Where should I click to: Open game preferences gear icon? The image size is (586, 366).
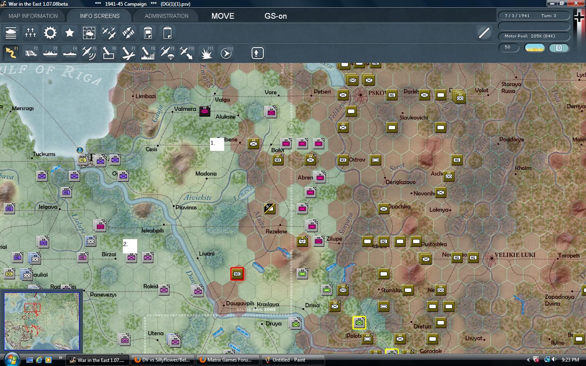click(x=50, y=33)
